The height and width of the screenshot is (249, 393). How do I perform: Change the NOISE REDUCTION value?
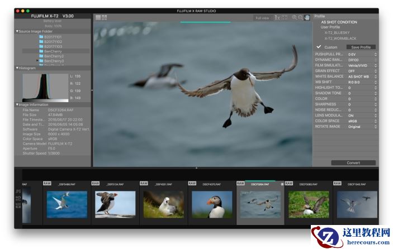(362, 110)
